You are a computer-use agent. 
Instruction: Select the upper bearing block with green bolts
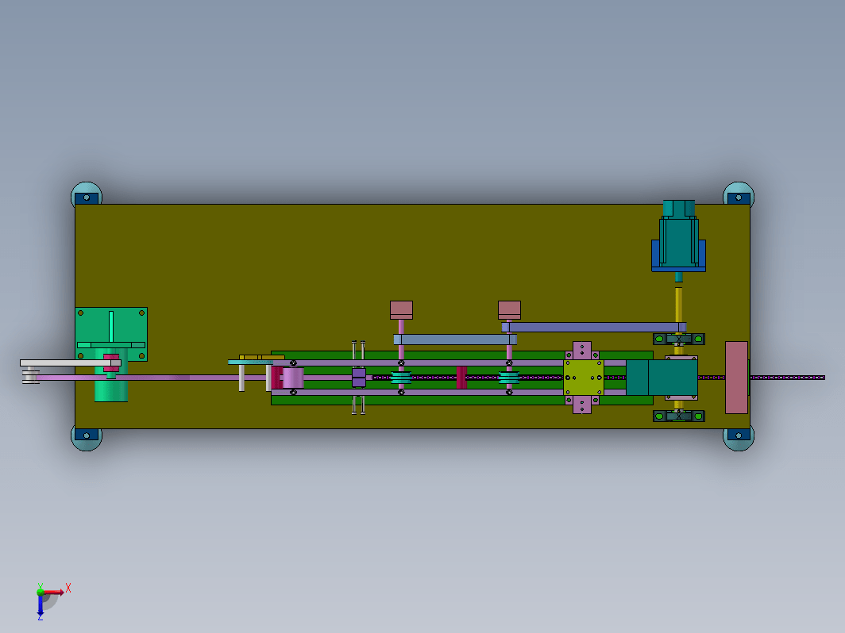(678, 340)
